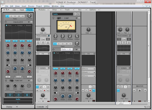Screen dimensions: 152x110
Task: Select Pure EQ mode in inspector
Action: click(9, 25)
